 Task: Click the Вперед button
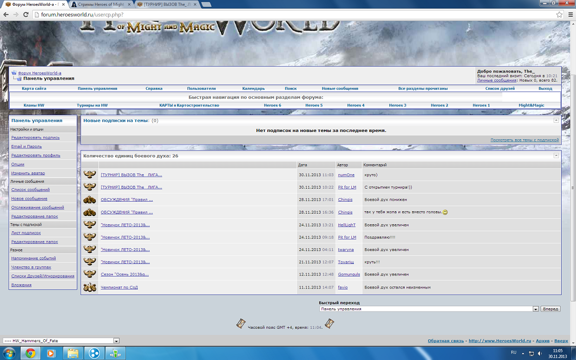tap(550, 309)
